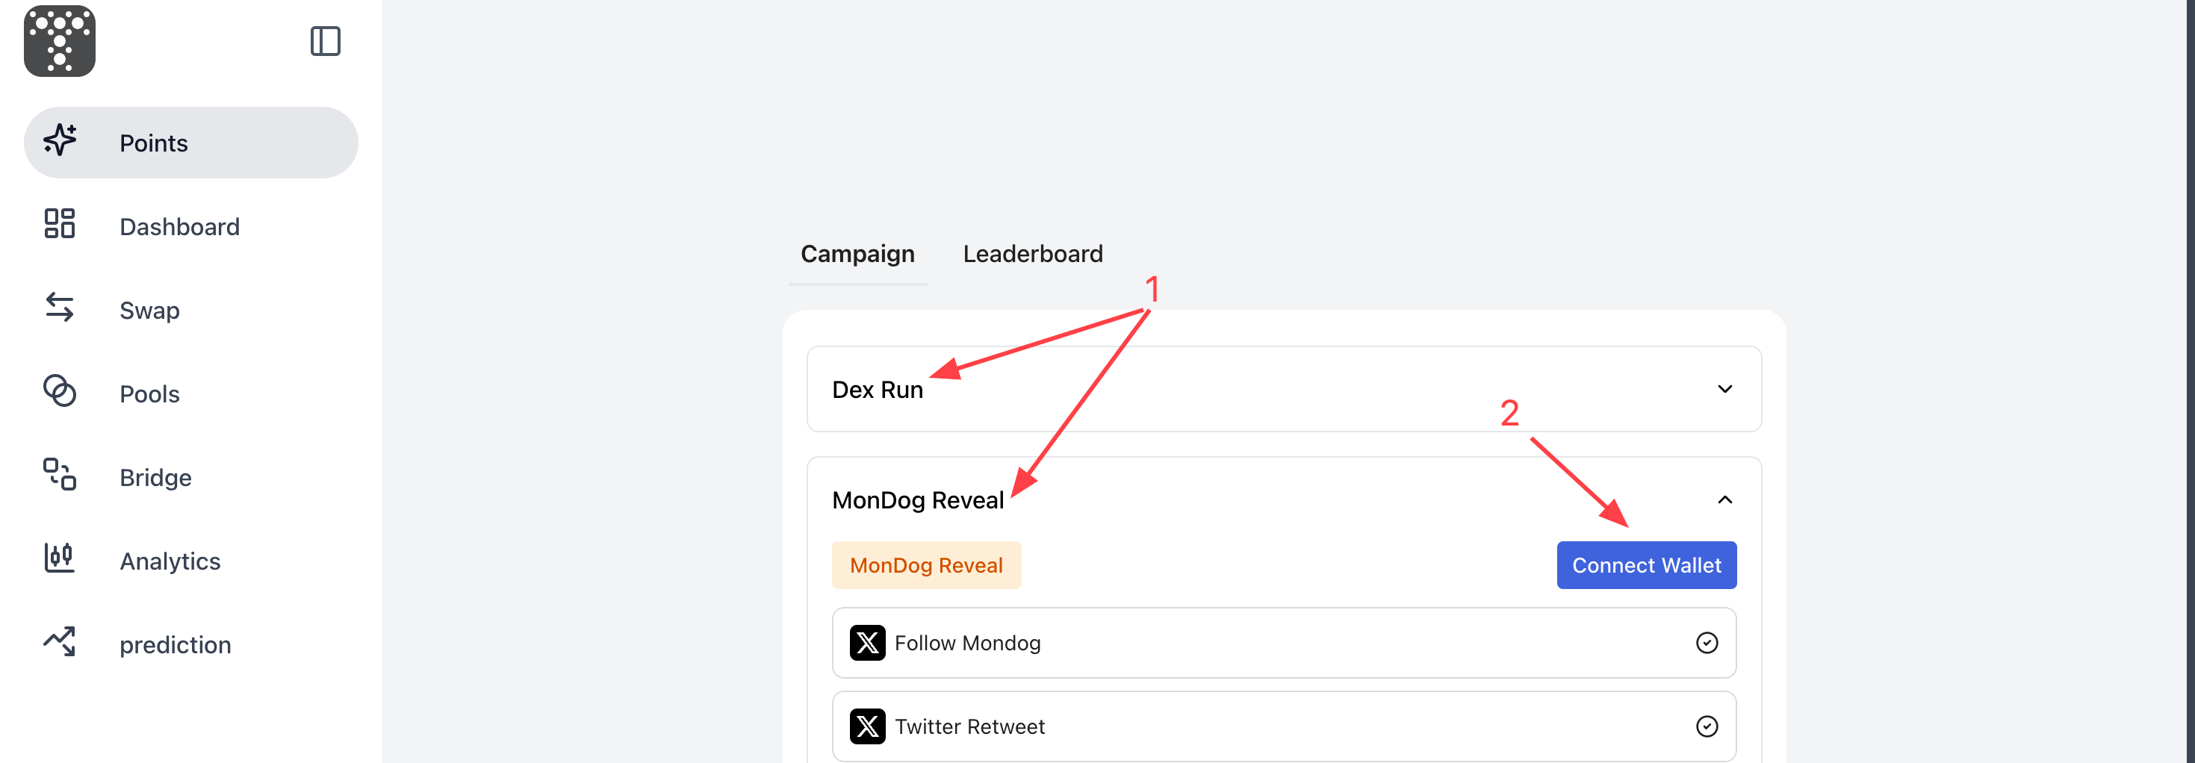Click the prediction trend arrow icon
The width and height of the screenshot is (2195, 763).
pyautogui.click(x=60, y=641)
